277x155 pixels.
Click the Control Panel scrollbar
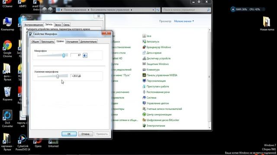[x=209, y=77]
